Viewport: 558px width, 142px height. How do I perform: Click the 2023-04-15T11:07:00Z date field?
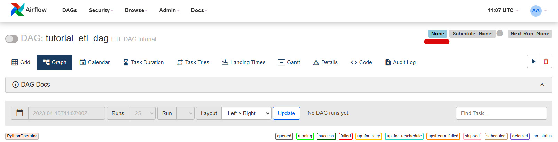(x=66, y=113)
